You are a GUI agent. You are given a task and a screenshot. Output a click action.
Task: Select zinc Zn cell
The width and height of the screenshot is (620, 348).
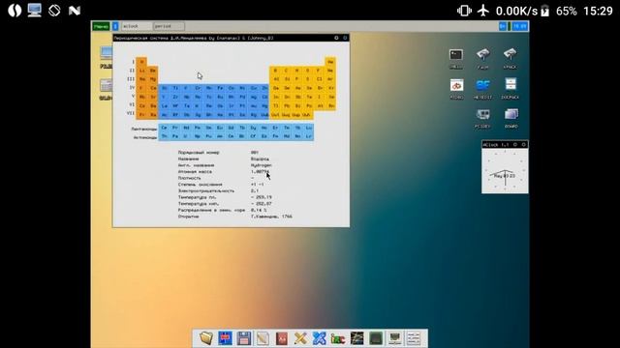[264, 88]
